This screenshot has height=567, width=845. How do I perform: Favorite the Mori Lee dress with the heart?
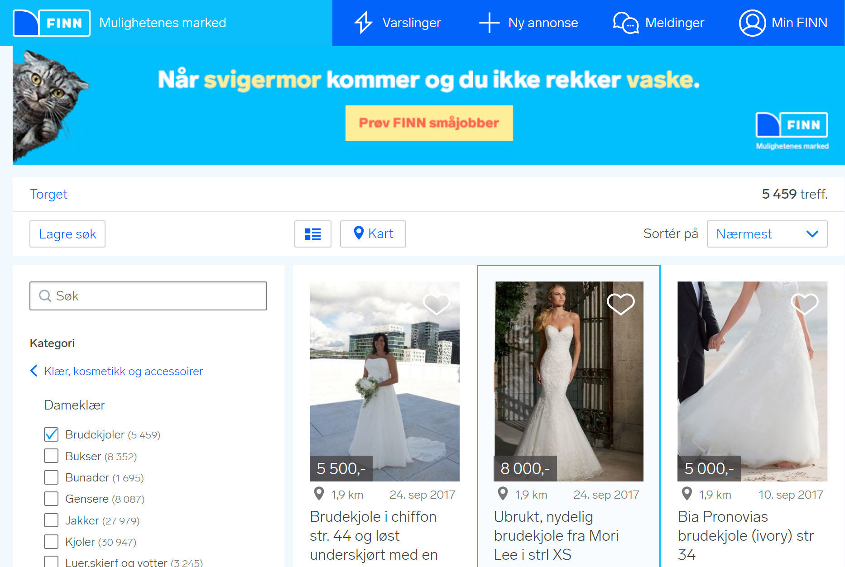621,304
